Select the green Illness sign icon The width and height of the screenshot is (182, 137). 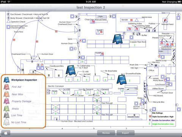tap(6, 109)
